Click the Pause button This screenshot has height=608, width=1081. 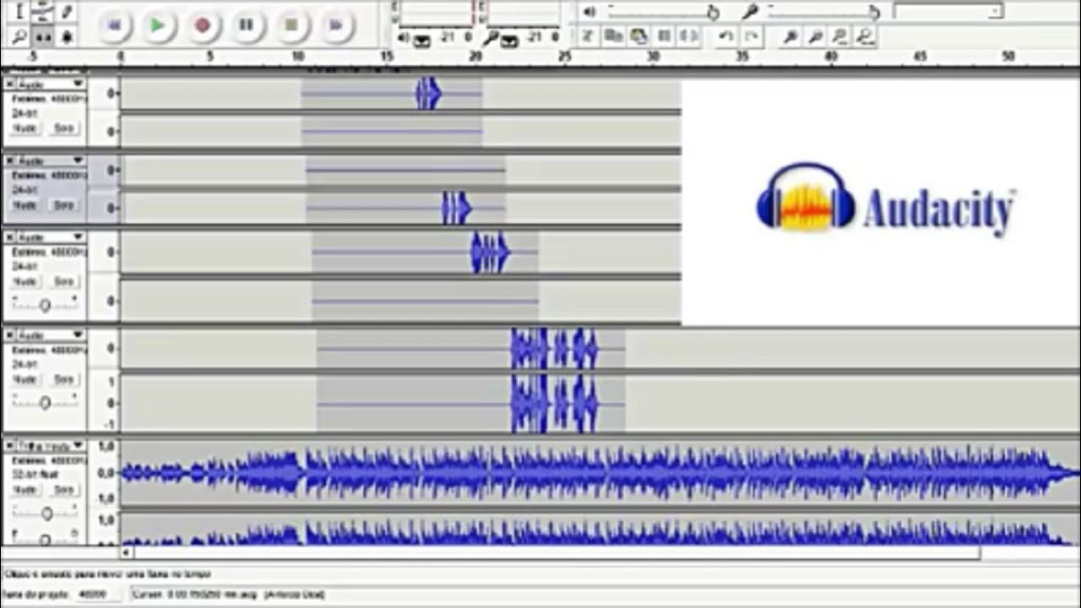tap(246, 25)
